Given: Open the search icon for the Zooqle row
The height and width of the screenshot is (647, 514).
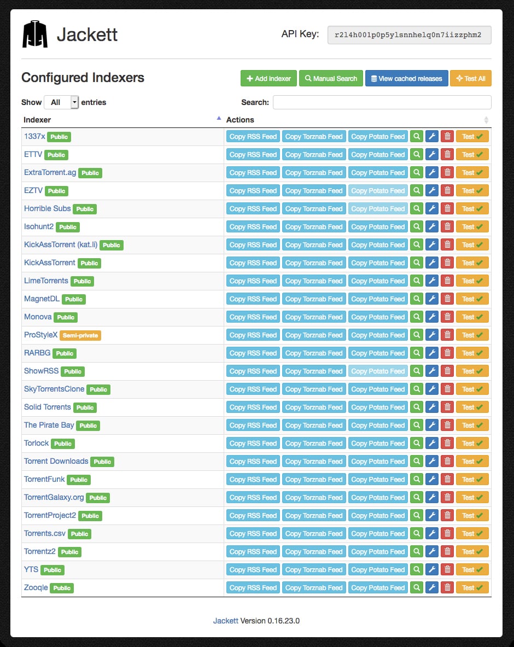Looking at the screenshot, I should (x=417, y=587).
